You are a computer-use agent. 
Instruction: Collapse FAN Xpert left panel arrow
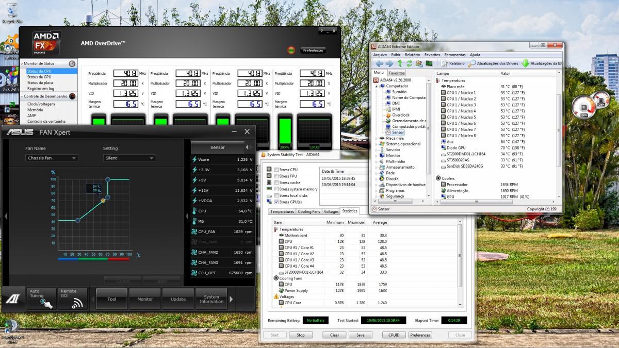[6, 216]
